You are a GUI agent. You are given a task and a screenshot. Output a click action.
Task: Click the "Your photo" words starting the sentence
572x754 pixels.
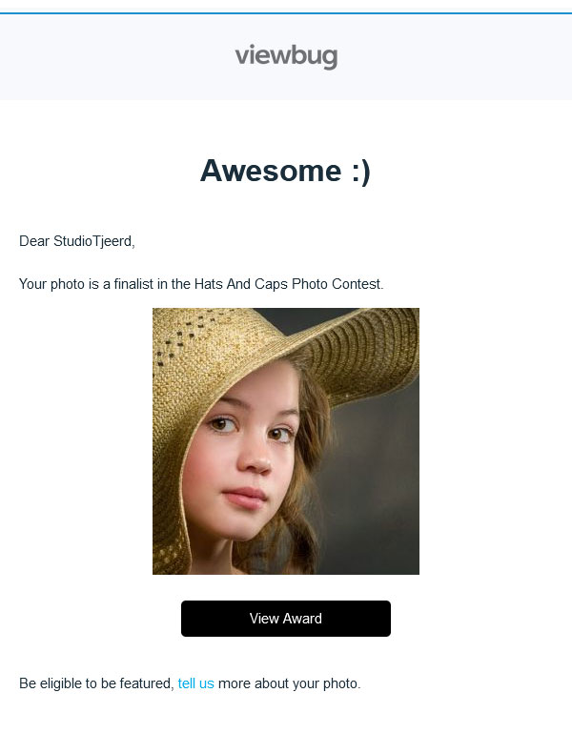[51, 284]
